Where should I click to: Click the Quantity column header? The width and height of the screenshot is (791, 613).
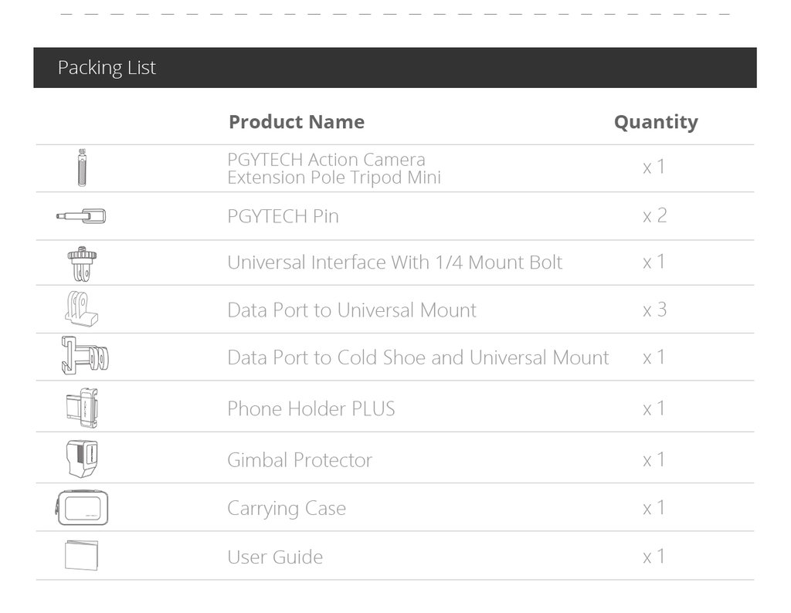click(656, 122)
